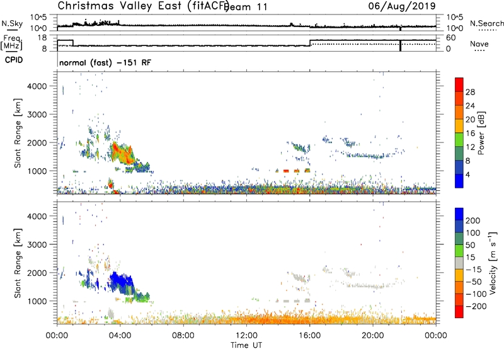Click the orange 20–24 dB Power segment
The image size is (504, 349).
click(459, 112)
